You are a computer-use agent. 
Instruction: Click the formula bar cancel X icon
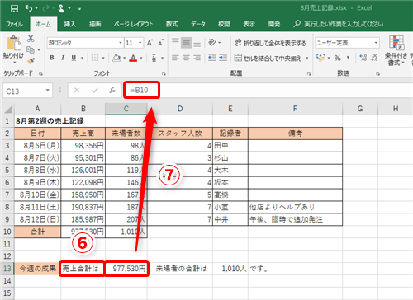pos(77,91)
